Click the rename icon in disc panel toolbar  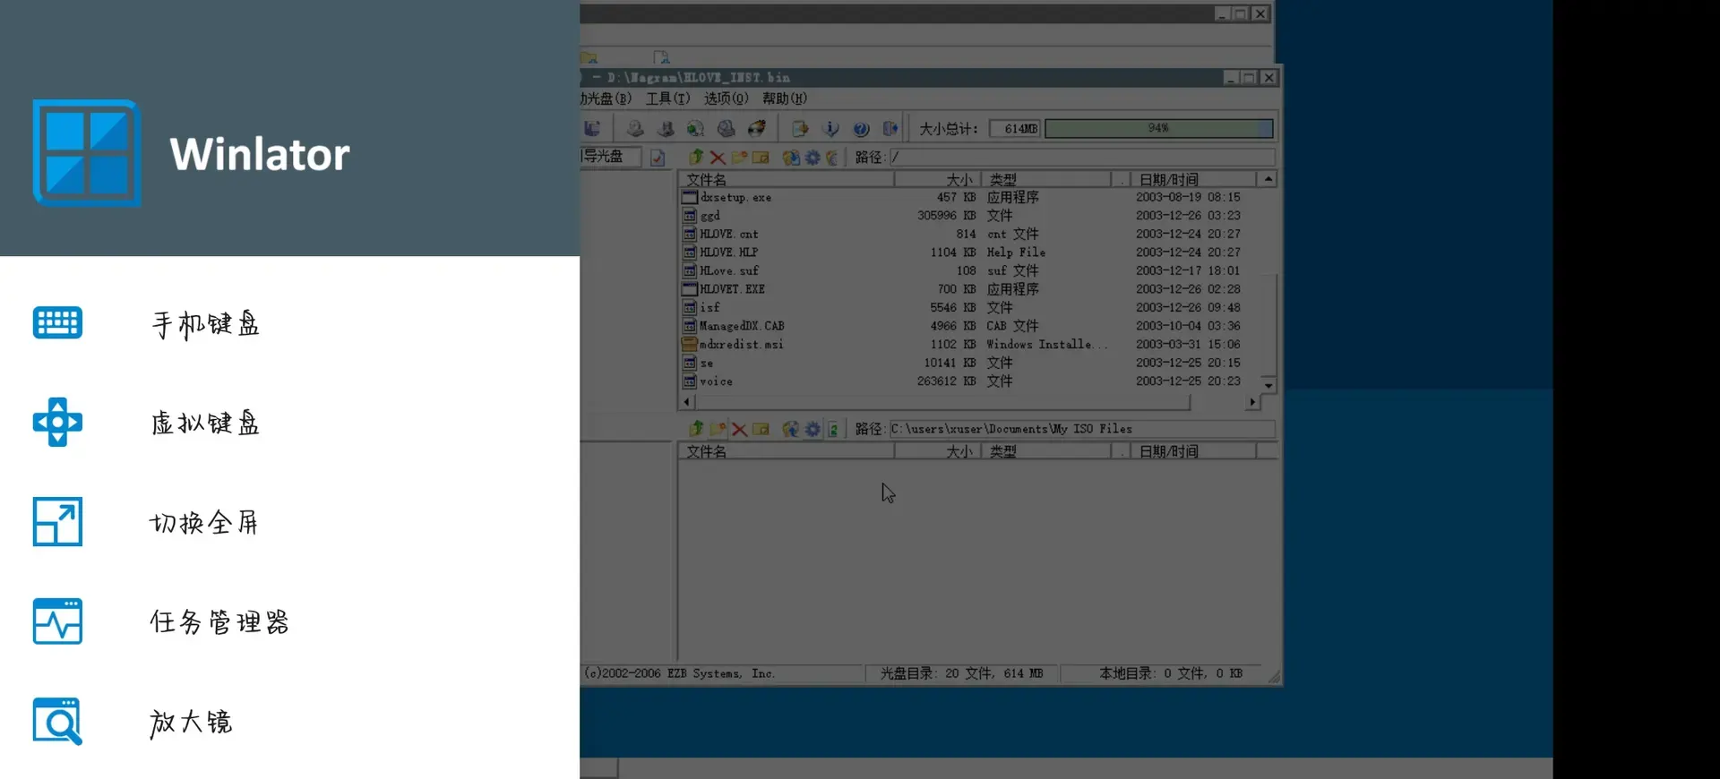click(761, 158)
